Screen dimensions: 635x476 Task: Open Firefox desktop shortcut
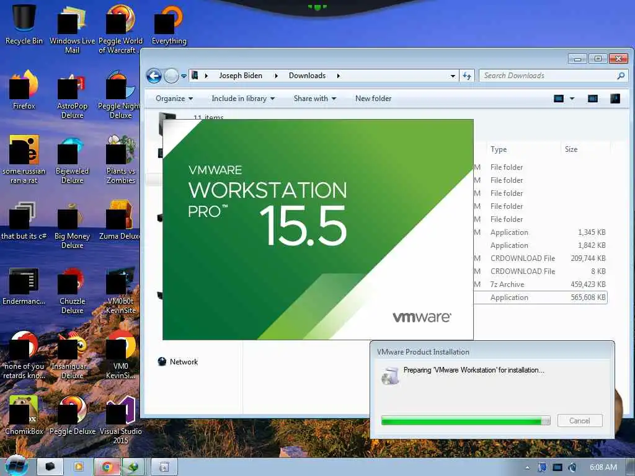tap(24, 90)
